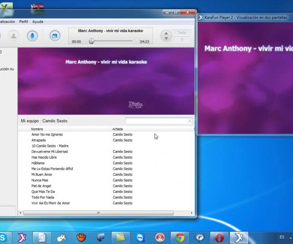Sort the song list by Artista column
Viewport: 293px width, 244px height.
117,129
